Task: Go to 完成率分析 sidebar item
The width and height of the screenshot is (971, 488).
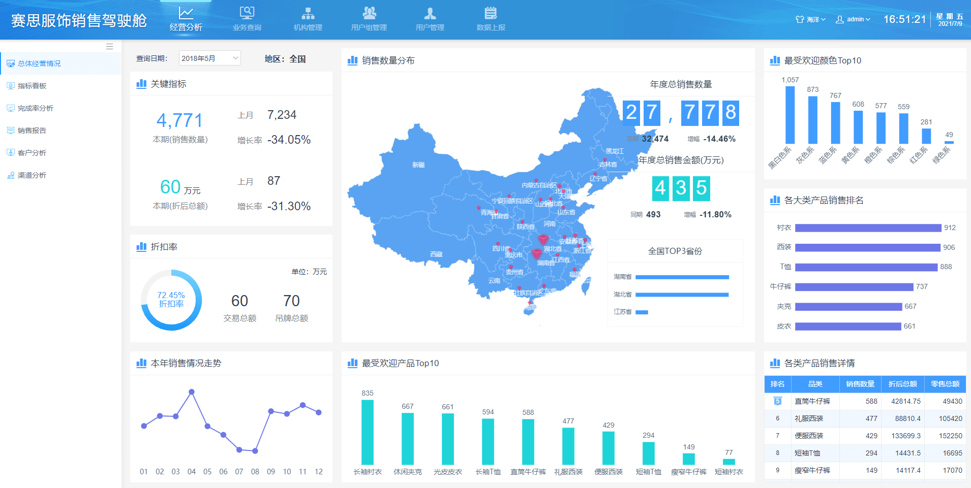Action: point(35,108)
